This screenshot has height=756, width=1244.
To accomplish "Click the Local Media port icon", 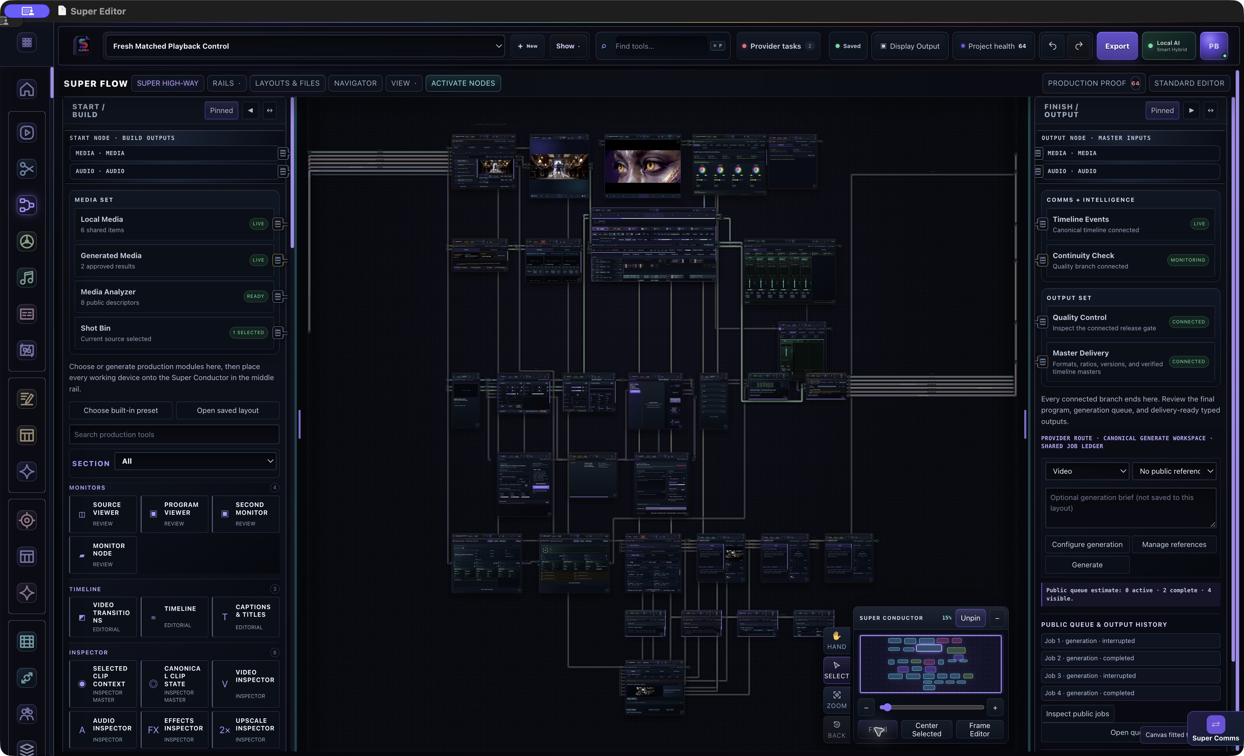I will (x=278, y=224).
